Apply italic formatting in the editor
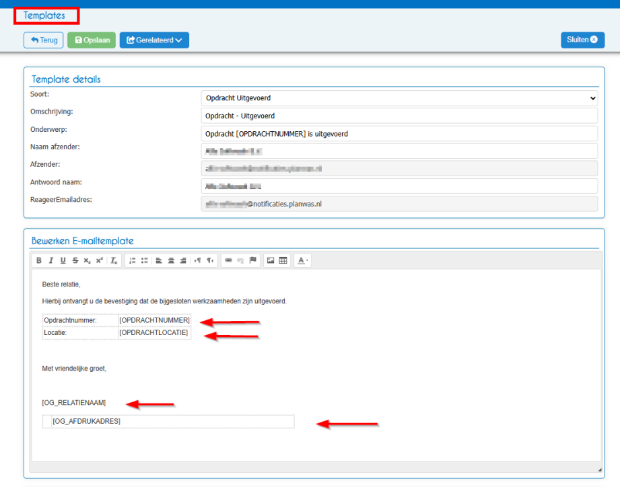620x487 pixels. point(50,261)
